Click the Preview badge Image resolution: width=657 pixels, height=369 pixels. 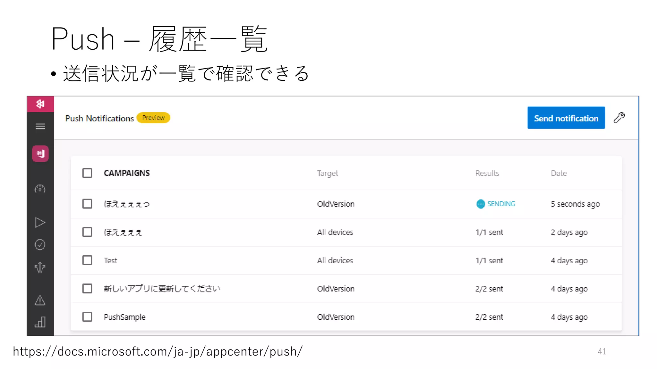153,118
